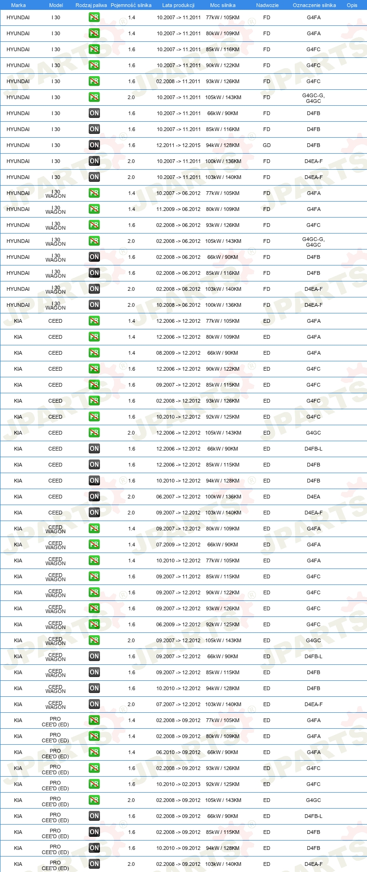Click the Lata produkcji column header
Screen dimensions: 367x872
tap(178, 5)
